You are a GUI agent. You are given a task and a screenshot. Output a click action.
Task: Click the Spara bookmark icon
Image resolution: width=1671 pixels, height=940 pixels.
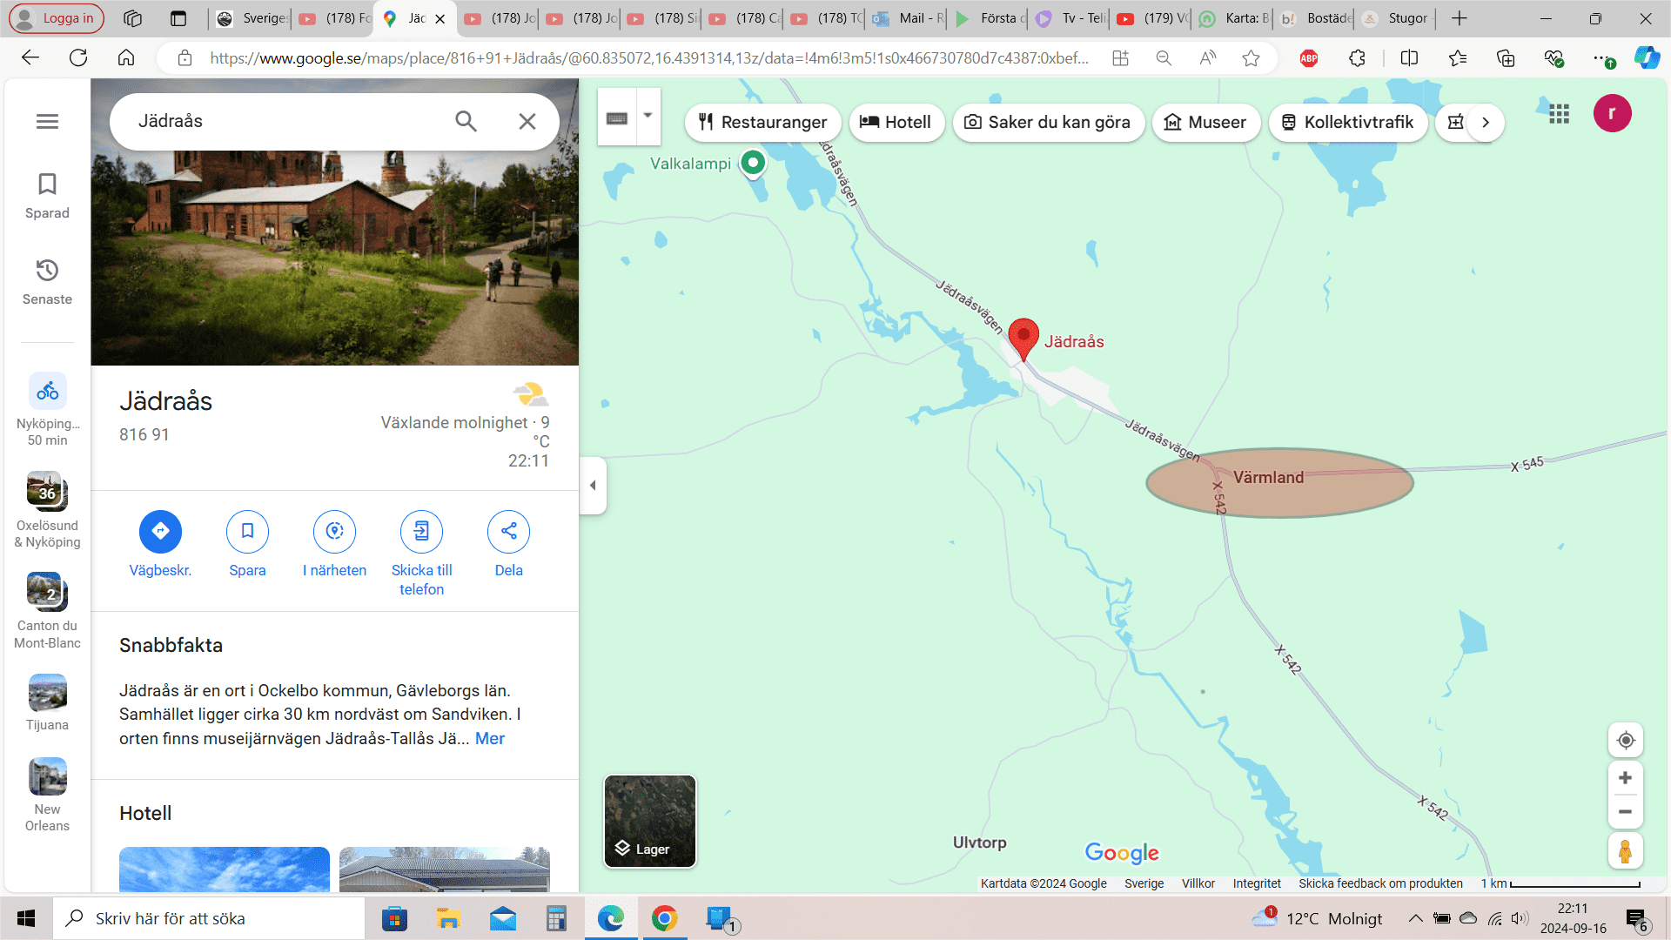coord(247,531)
